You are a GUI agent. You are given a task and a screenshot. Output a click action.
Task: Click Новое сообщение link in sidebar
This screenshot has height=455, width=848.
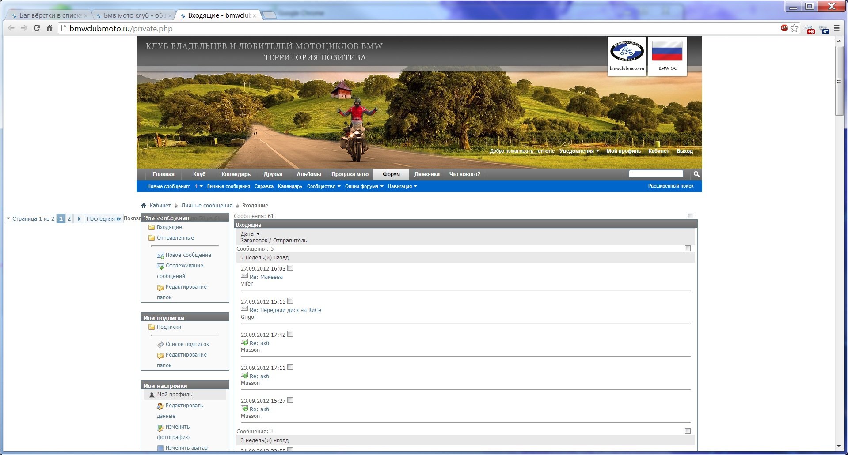[188, 255]
